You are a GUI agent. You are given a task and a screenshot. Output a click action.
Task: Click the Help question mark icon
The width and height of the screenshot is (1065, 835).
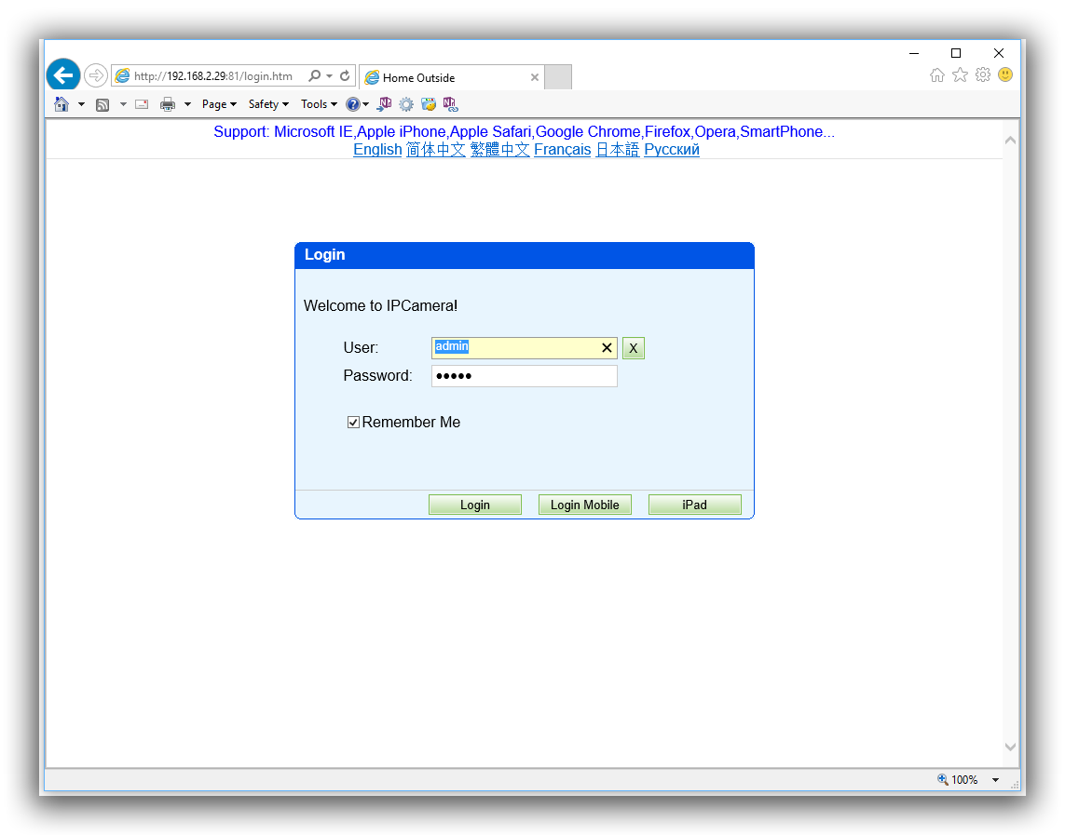tap(352, 104)
